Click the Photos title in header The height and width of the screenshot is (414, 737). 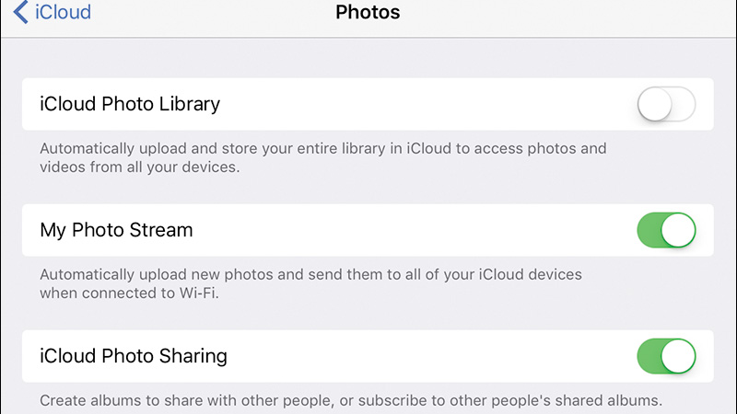point(368,12)
